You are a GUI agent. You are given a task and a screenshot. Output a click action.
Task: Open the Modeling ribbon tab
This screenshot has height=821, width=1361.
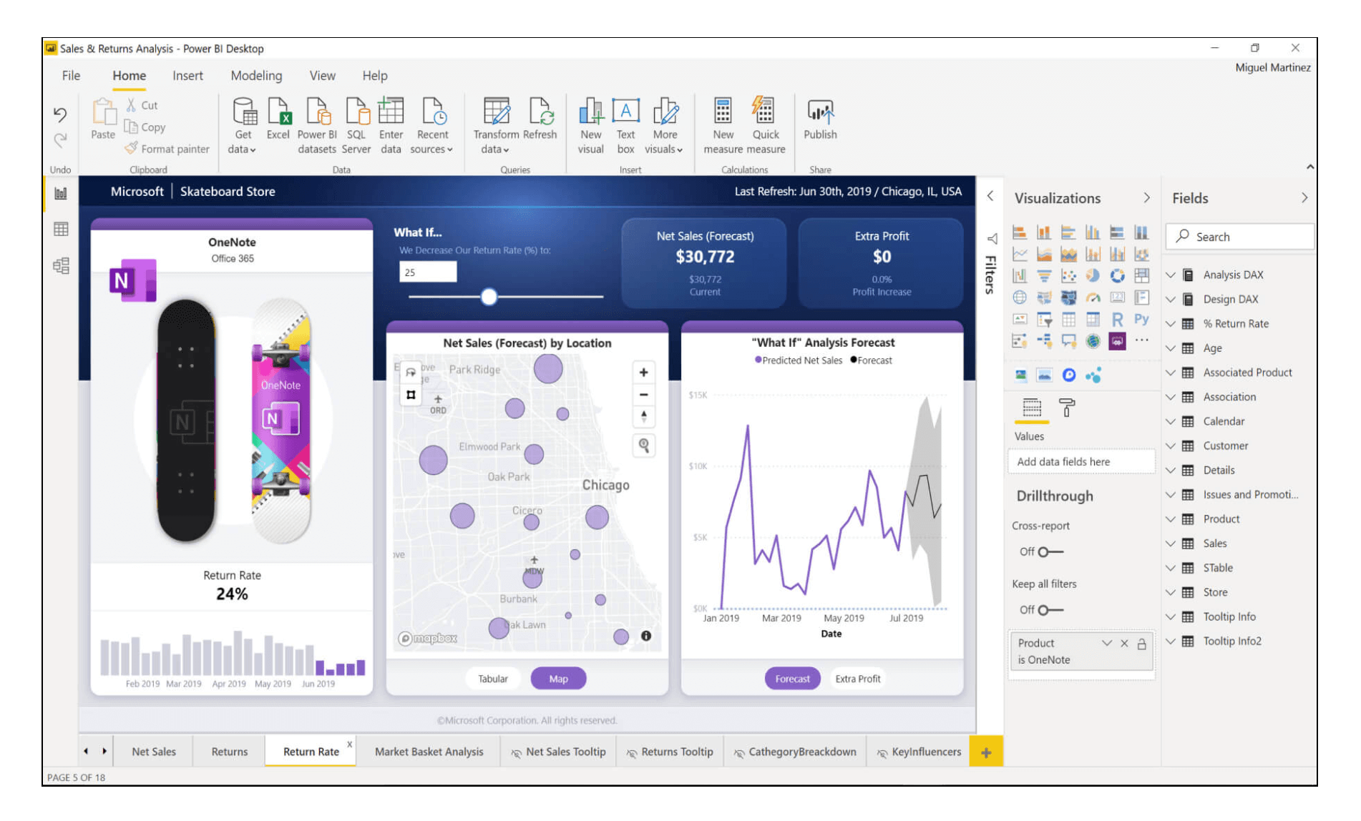coord(256,76)
